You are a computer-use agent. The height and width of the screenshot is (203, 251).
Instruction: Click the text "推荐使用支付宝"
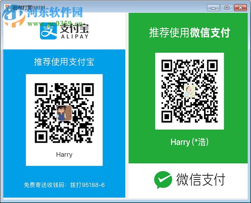tap(64, 62)
